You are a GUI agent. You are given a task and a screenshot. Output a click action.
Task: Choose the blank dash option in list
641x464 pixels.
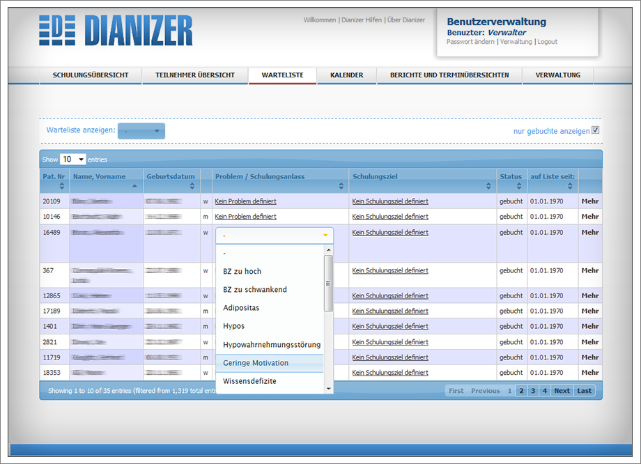pyautogui.click(x=270, y=254)
